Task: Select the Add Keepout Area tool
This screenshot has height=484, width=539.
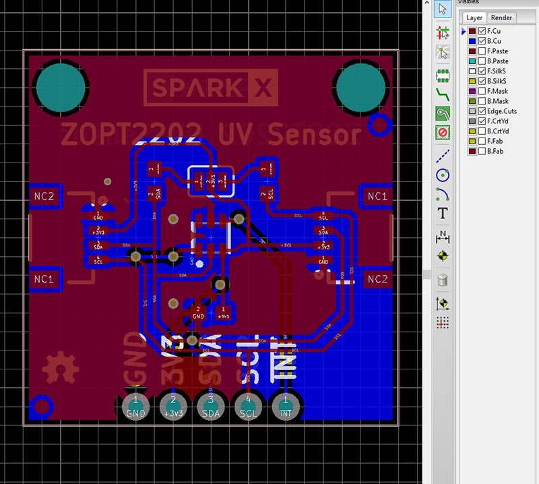Action: pyautogui.click(x=443, y=132)
